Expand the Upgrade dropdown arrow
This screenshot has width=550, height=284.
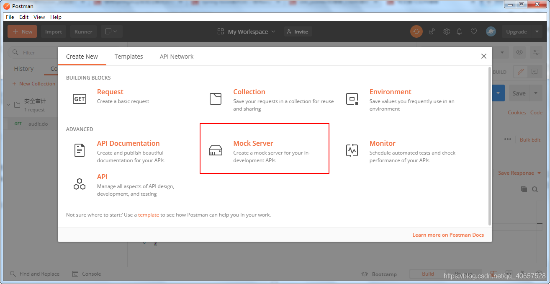tap(537, 31)
